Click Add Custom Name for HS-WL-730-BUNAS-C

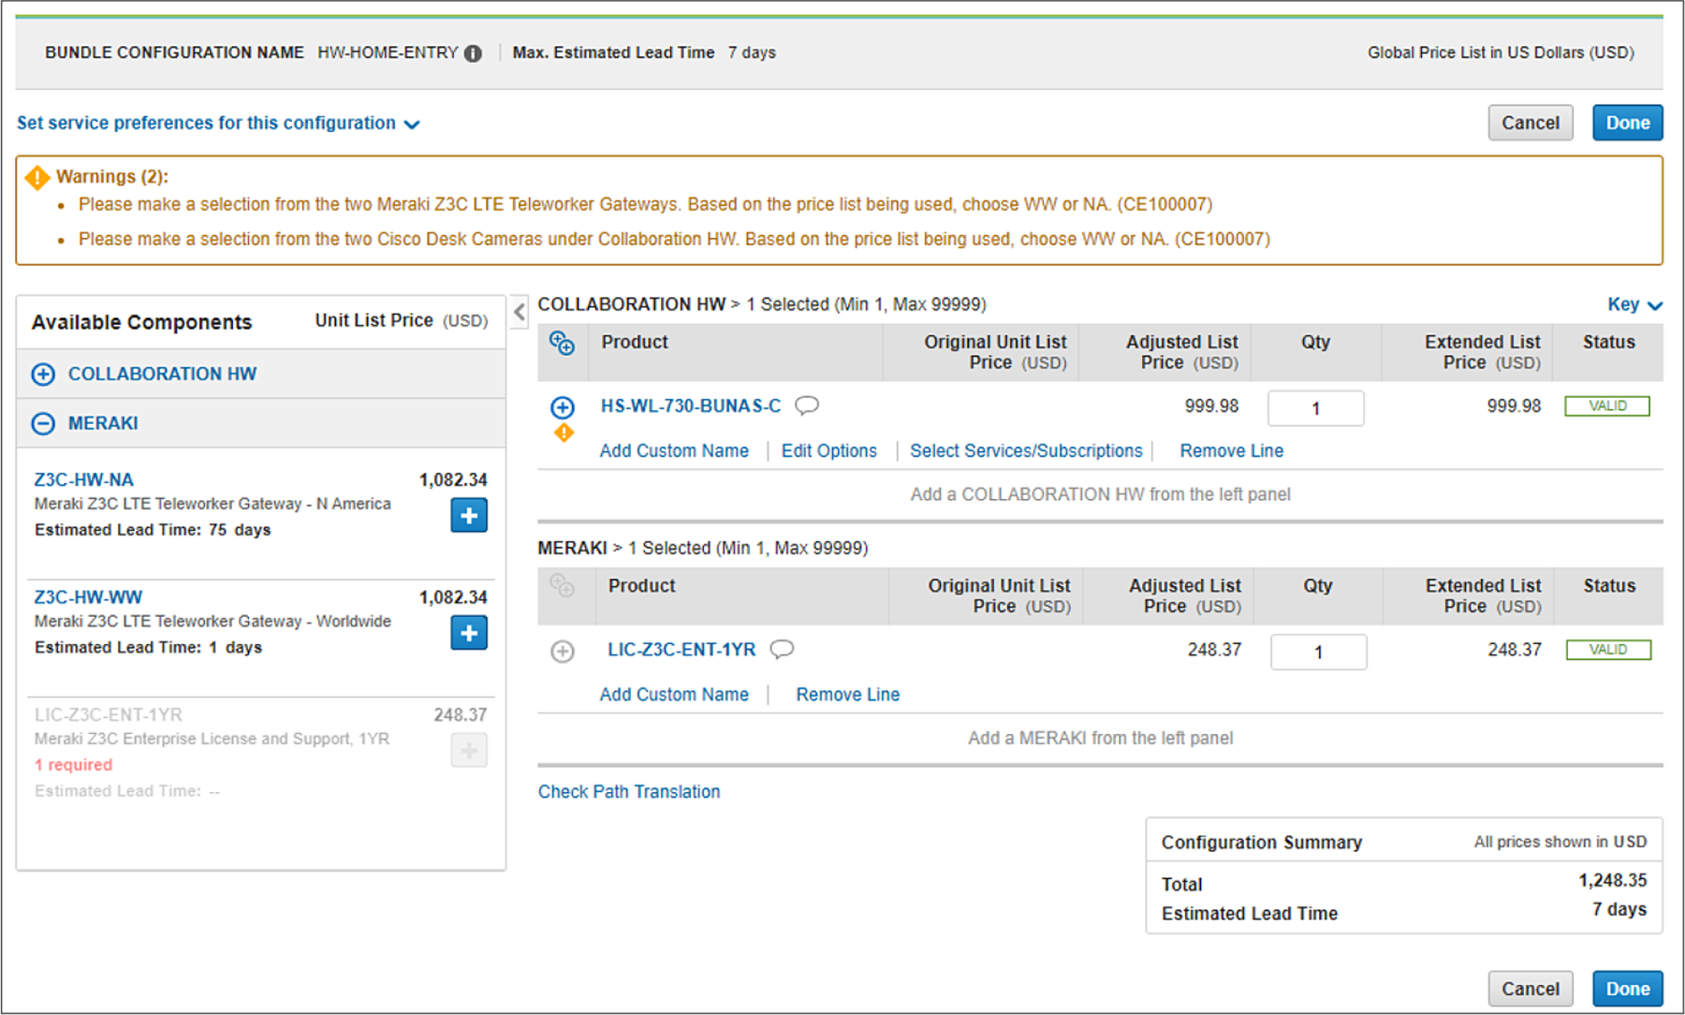[674, 450]
